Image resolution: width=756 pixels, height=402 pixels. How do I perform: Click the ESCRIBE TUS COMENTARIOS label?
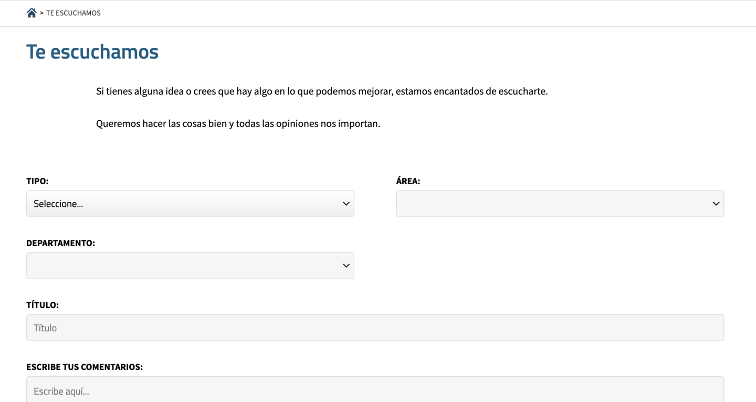(85, 367)
